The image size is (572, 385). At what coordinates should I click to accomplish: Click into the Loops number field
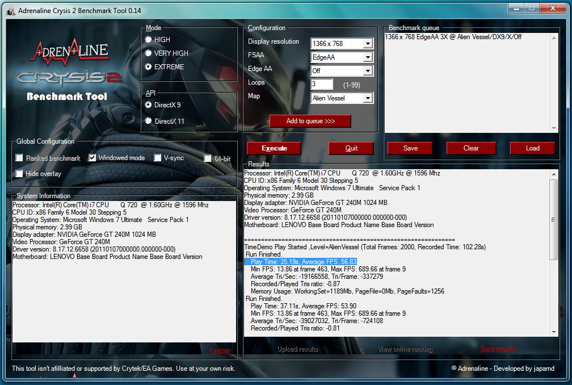tap(322, 84)
